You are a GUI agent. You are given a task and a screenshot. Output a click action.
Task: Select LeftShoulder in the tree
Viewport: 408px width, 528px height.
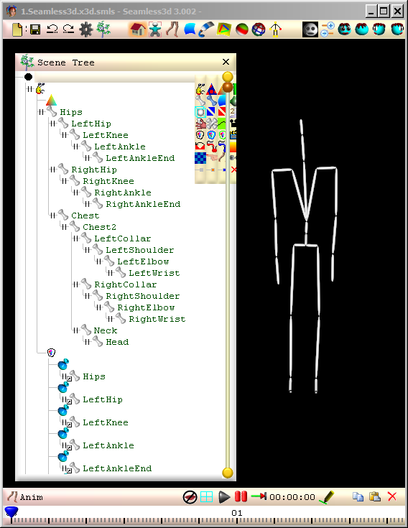[x=139, y=250]
